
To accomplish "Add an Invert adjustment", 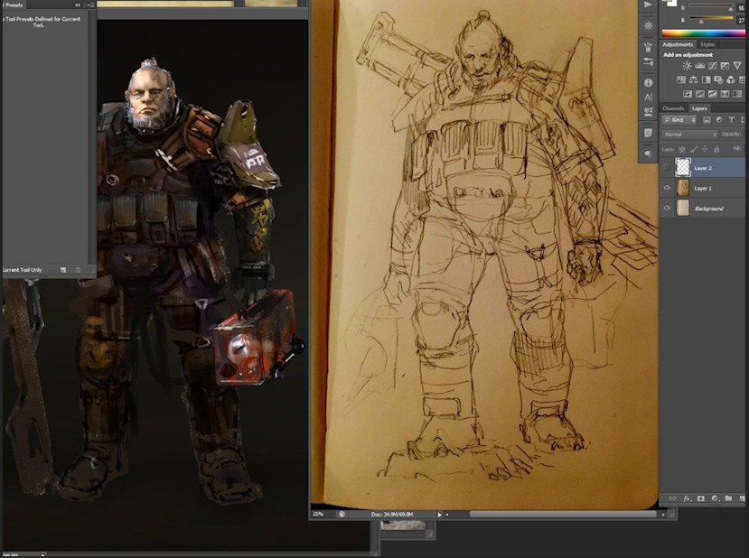I will tap(688, 94).
